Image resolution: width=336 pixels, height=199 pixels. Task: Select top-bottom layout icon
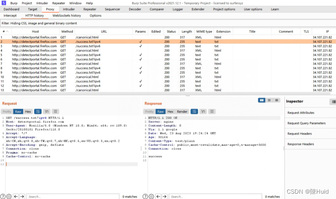coord(269,100)
